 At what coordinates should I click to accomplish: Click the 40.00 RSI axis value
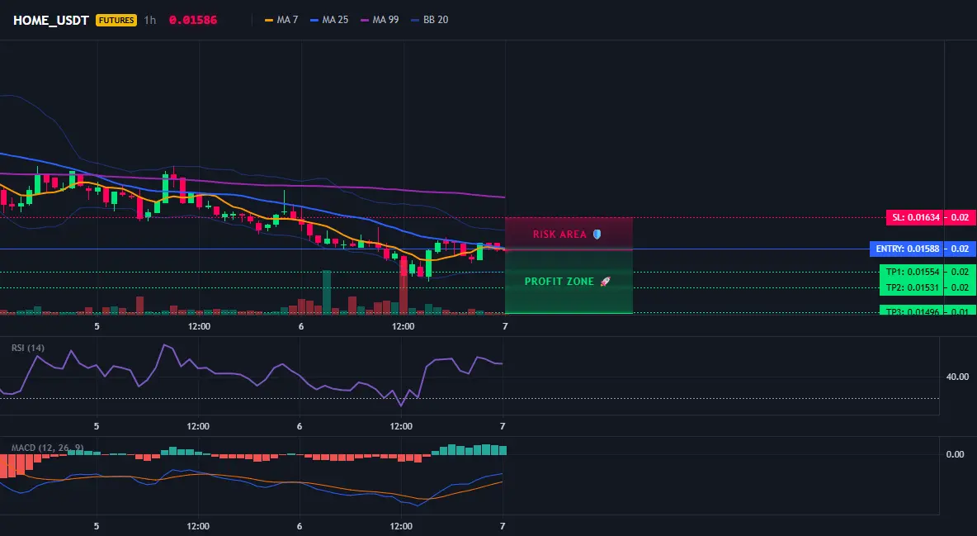(957, 377)
